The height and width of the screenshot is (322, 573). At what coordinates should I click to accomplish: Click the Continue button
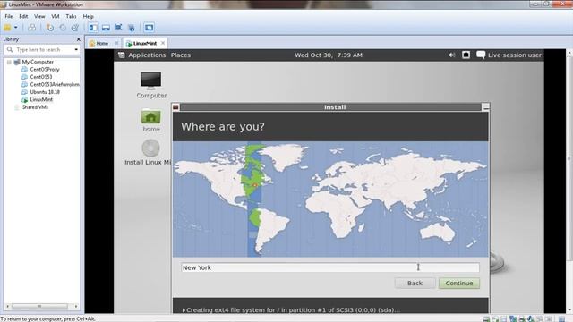click(x=459, y=283)
